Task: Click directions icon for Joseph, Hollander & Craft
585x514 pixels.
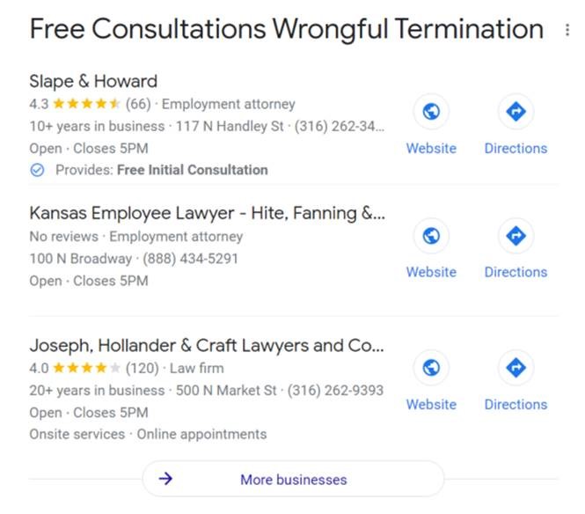Action: [516, 368]
